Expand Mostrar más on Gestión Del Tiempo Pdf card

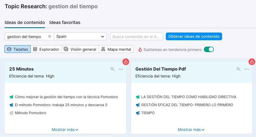(191, 130)
